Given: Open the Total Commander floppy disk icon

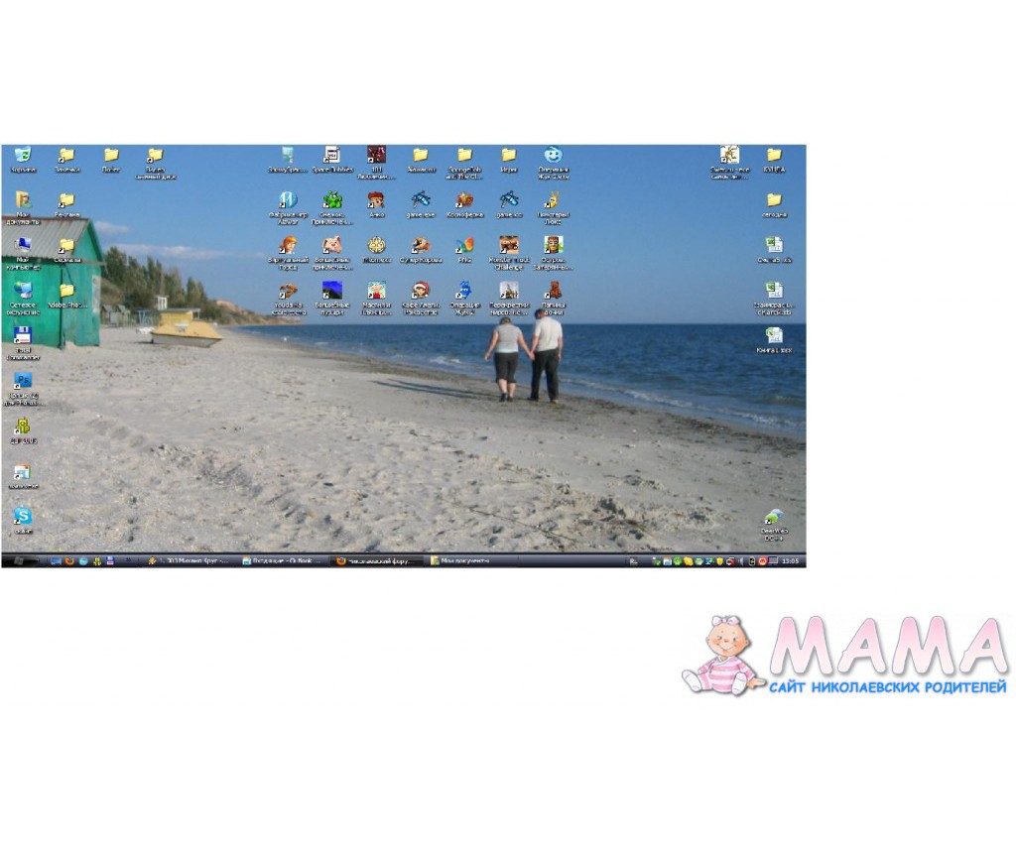Looking at the screenshot, I should click(x=22, y=335).
